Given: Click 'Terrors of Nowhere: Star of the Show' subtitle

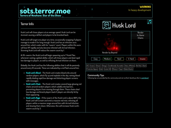Looking at the screenshot, I should [41, 15].
